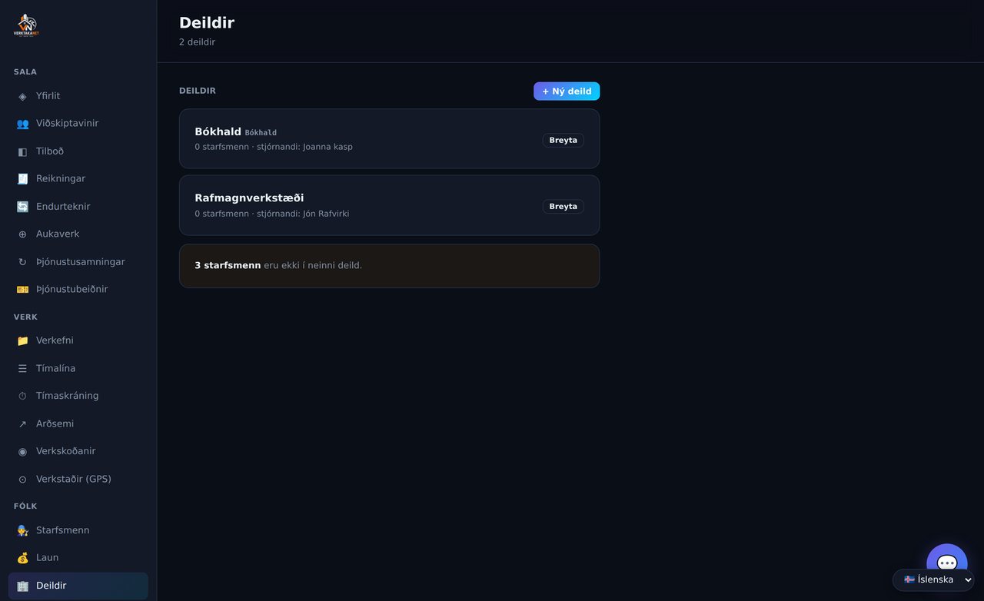This screenshot has width=984, height=601.
Task: Open the Yfirlit diamond icon
Action: coord(22,96)
